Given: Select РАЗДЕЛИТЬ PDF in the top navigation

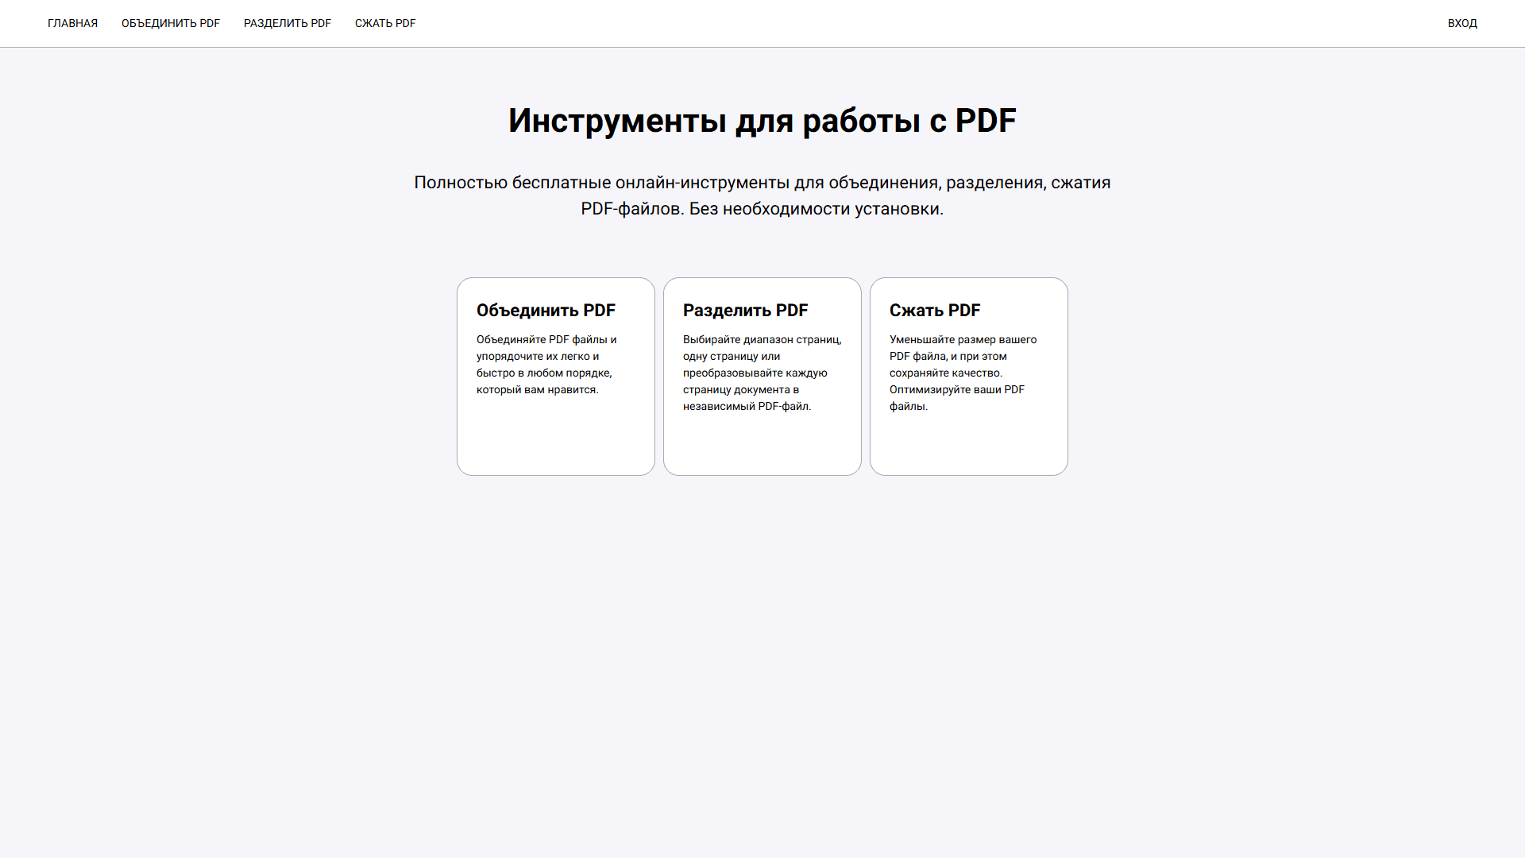Looking at the screenshot, I should pyautogui.click(x=288, y=23).
